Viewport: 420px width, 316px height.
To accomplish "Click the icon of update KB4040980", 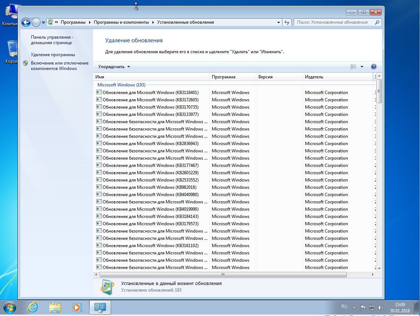I will pos(99,194).
